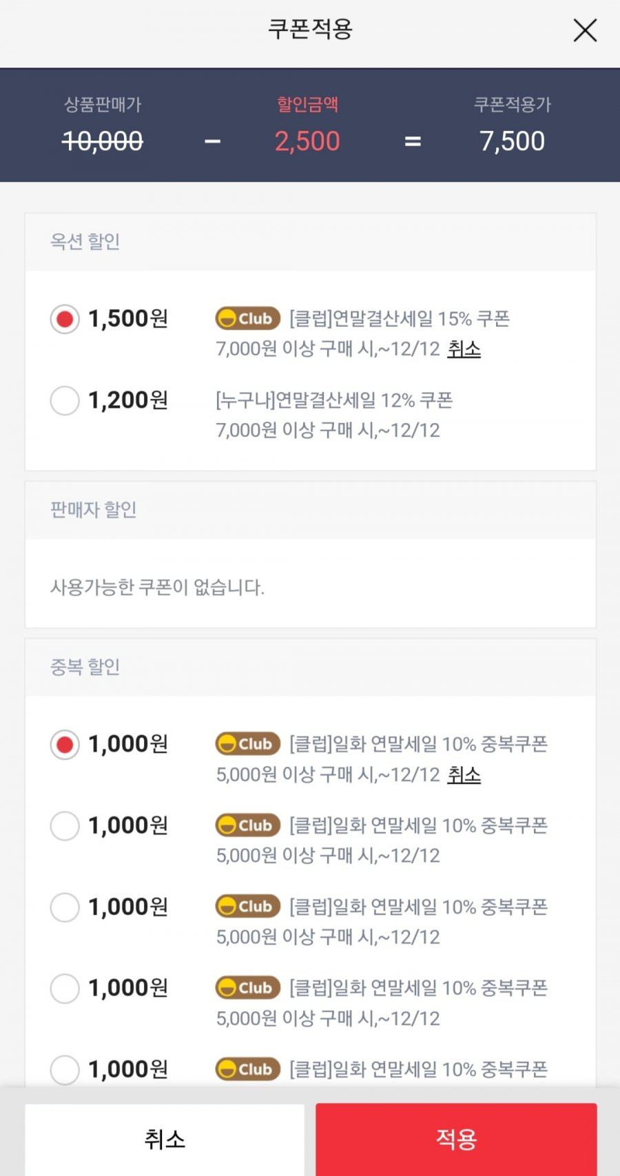Select the first 1,000원 중복쿠폰 radio button

pyautogui.click(x=65, y=745)
